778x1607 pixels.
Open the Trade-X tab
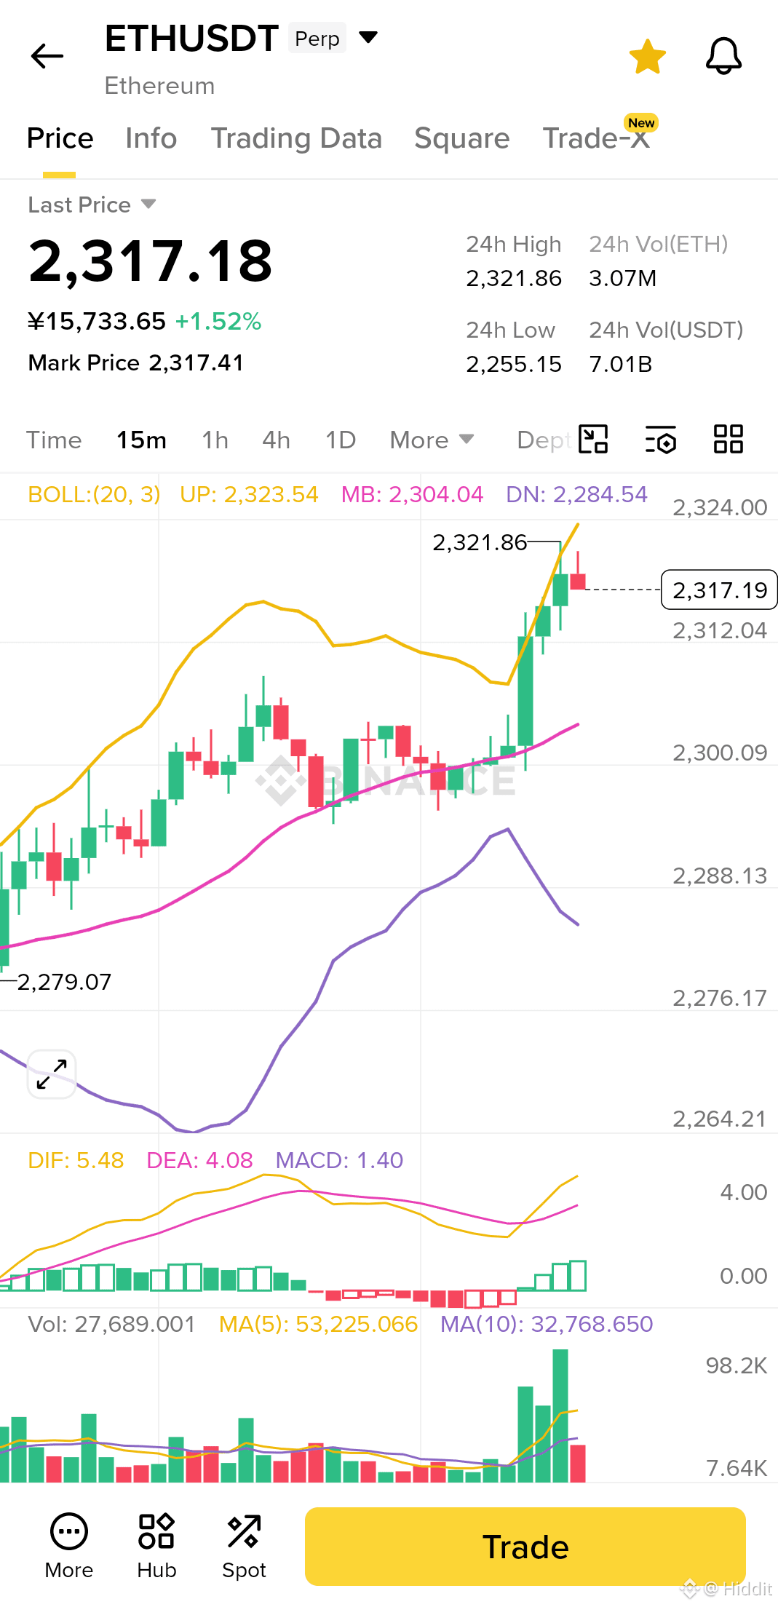pos(597,138)
